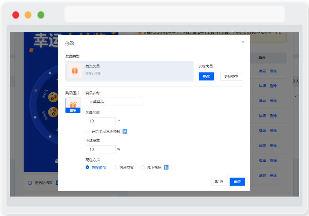Click the 配送方式 label
The height and width of the screenshot is (216, 309).
click(x=93, y=160)
